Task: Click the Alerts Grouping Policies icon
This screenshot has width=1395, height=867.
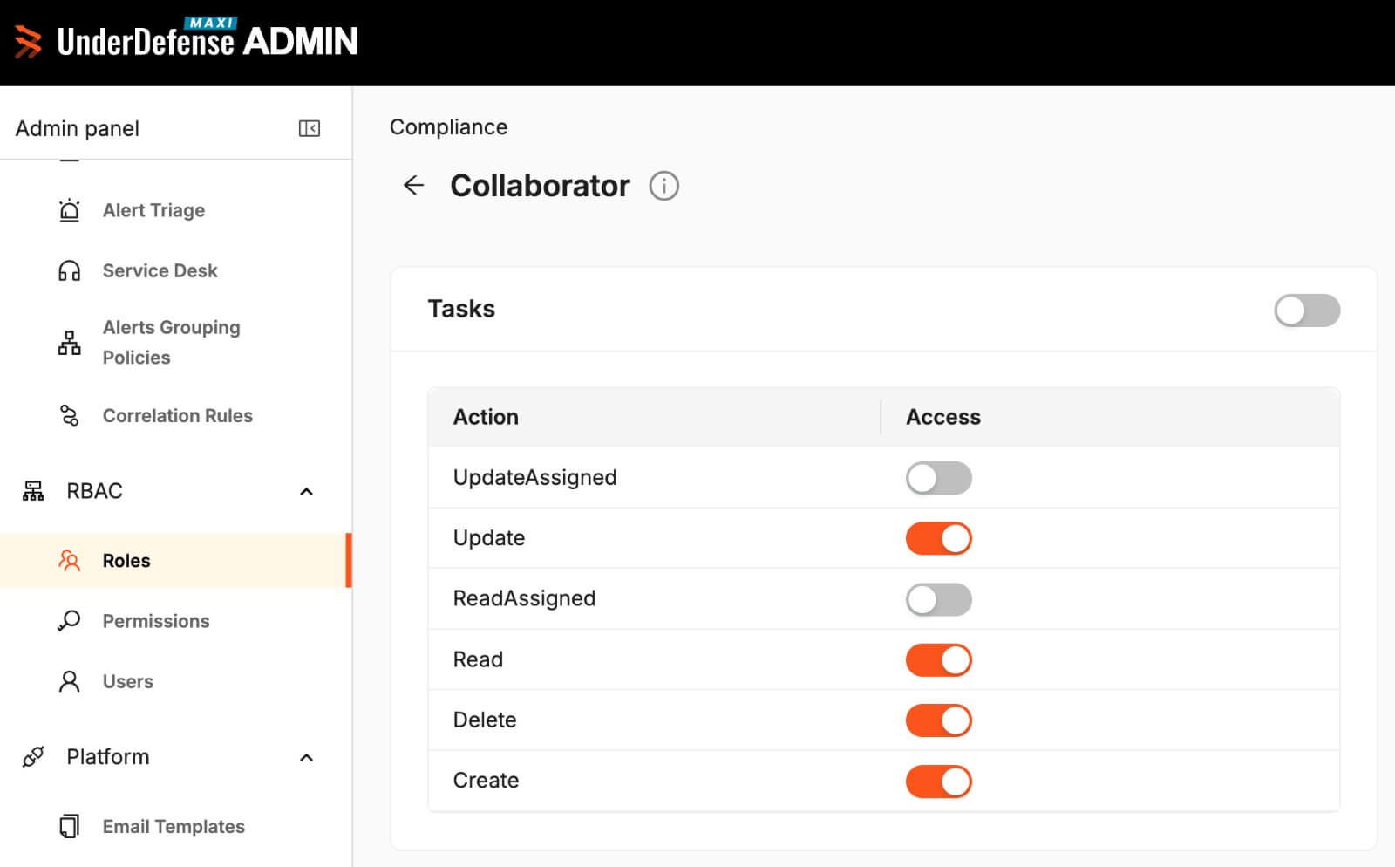Action: [x=69, y=343]
